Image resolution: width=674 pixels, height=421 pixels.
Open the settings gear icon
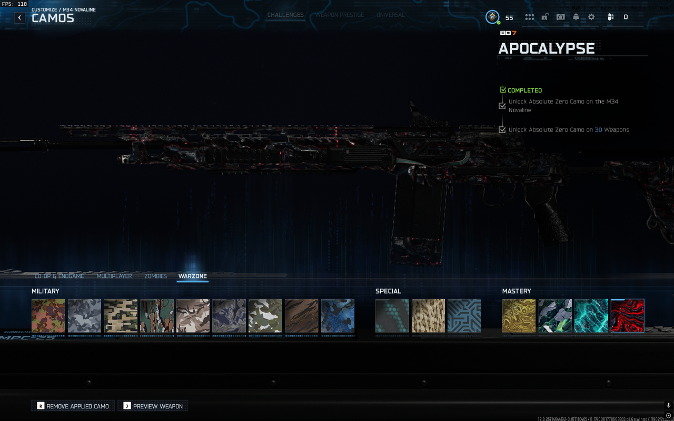coord(591,17)
